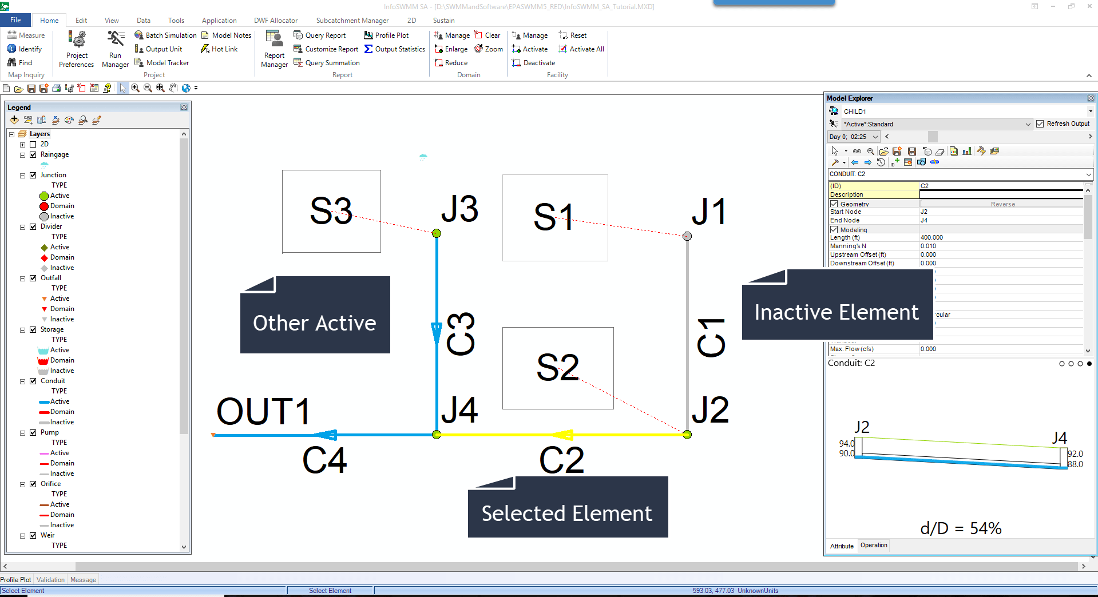Open the File menu
The width and height of the screenshot is (1098, 597).
[15, 20]
